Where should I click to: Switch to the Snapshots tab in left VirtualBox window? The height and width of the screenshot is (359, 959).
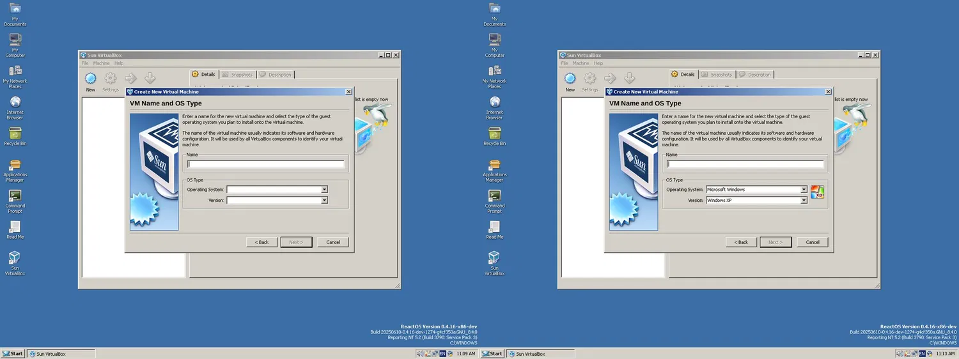(x=237, y=75)
